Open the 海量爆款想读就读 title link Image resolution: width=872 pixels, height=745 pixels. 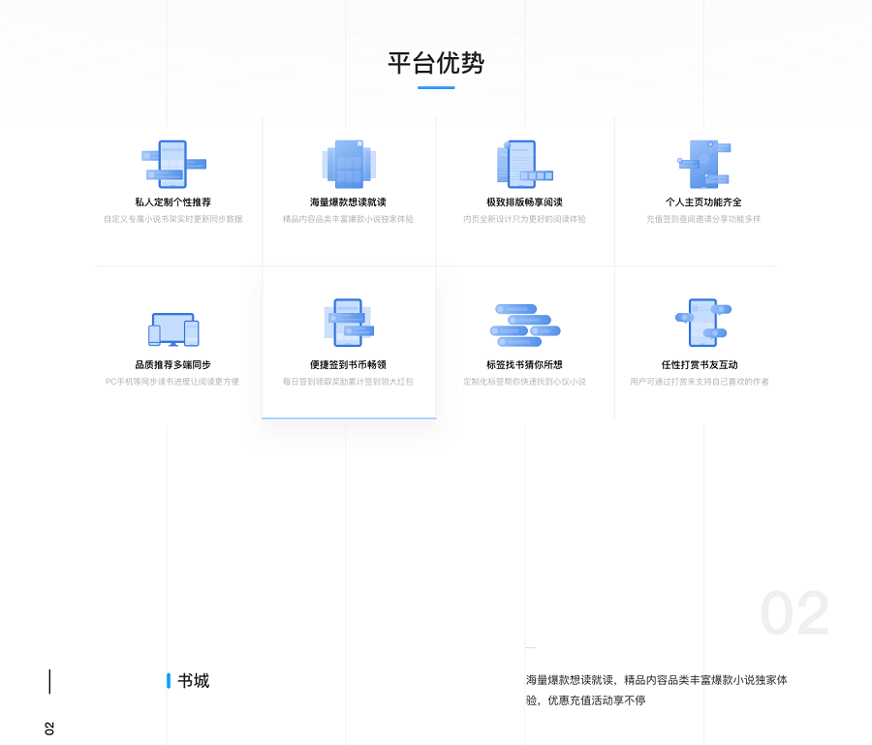tap(348, 202)
